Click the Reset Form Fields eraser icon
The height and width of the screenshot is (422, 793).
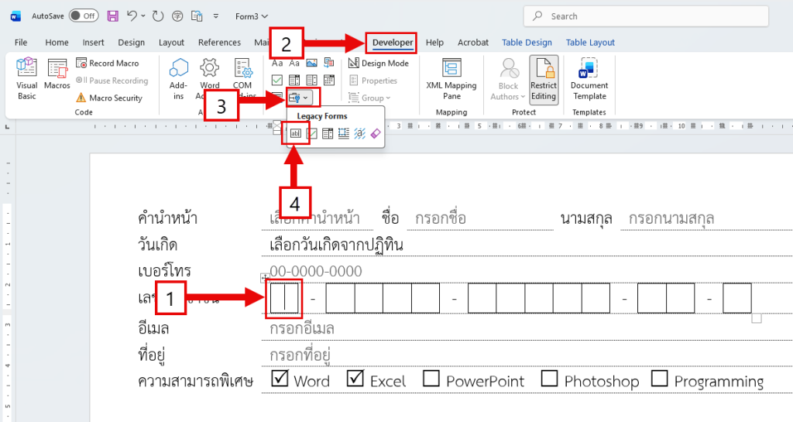376,133
